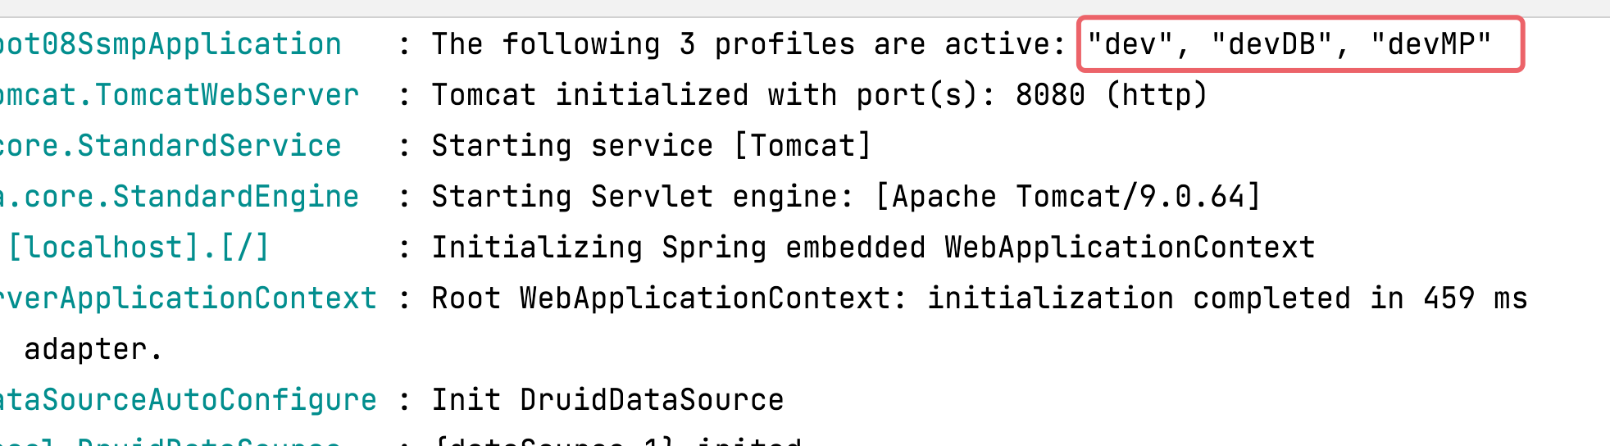
Task: Click the (http) protocol text
Action: pos(1157,95)
